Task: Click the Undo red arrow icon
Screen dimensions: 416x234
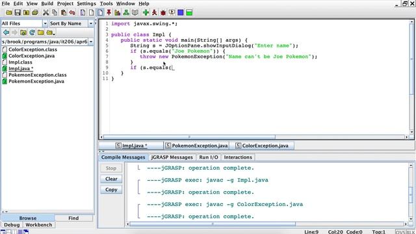Action: (72, 12)
